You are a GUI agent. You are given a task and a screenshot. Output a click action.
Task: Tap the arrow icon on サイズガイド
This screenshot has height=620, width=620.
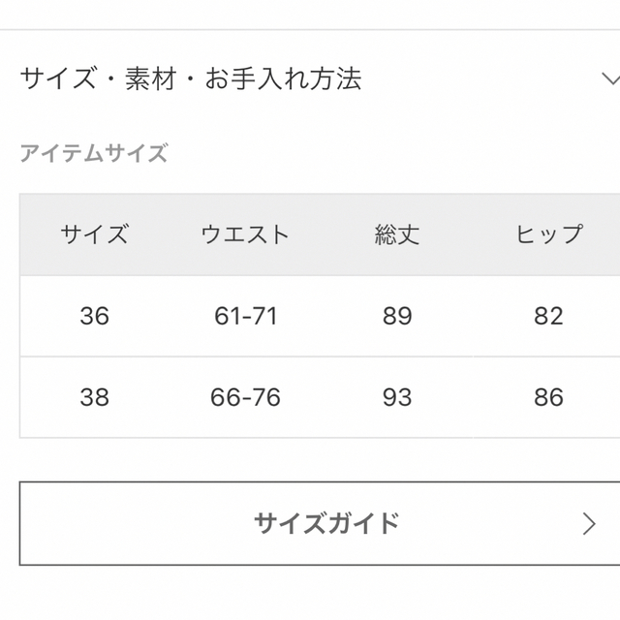[x=589, y=523]
